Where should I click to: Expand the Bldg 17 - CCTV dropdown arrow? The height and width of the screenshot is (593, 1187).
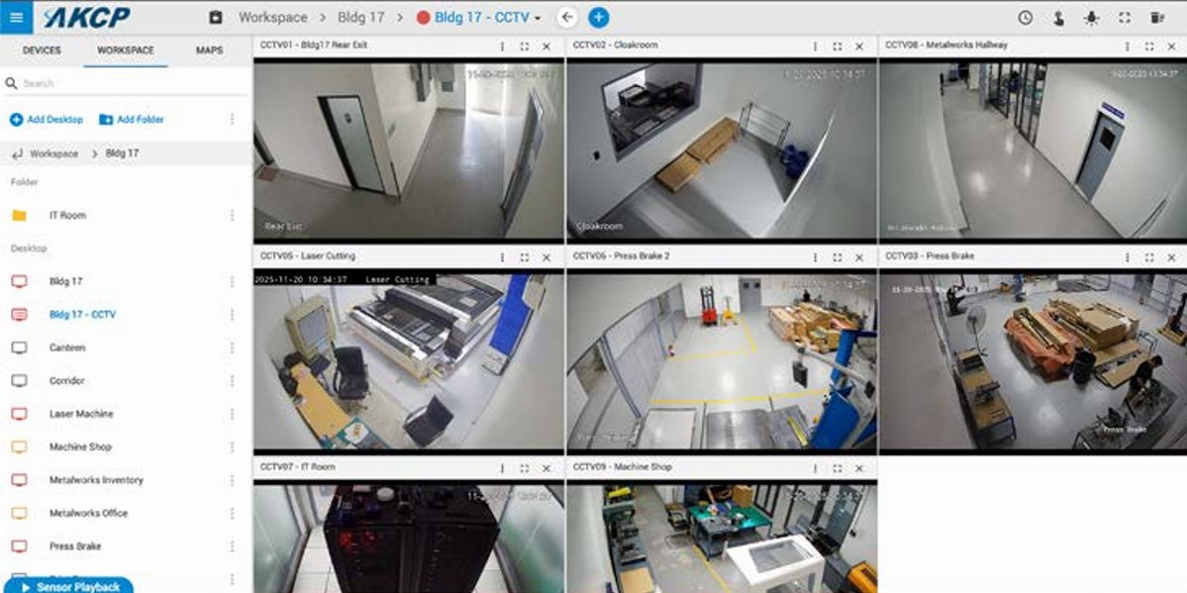[538, 18]
